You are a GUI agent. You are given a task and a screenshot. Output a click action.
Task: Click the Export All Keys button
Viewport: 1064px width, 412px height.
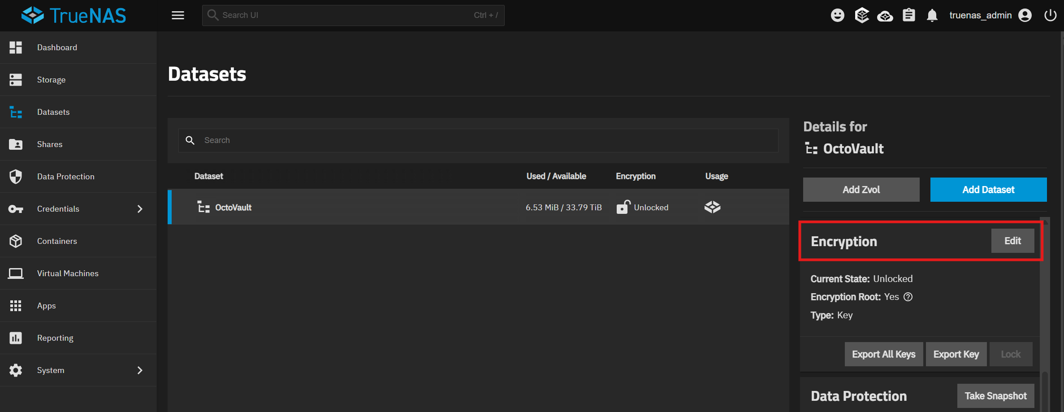point(883,354)
